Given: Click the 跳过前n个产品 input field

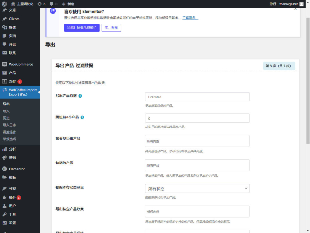Looking at the screenshot, I should click(x=197, y=118).
